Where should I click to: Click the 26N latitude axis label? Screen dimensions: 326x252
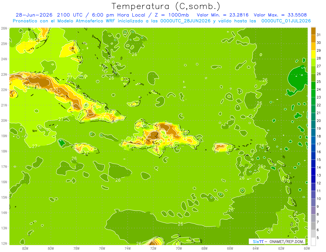4,28
